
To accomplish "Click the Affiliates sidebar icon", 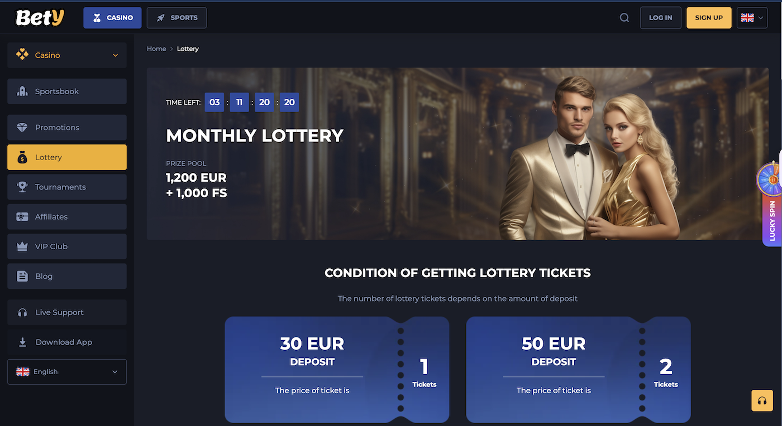I will pyautogui.click(x=22, y=217).
